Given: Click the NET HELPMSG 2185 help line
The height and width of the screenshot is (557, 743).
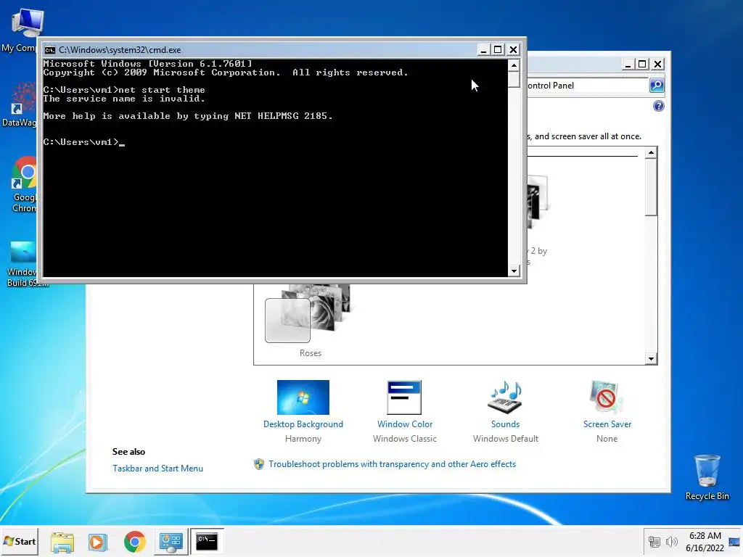Looking at the screenshot, I should [x=188, y=116].
